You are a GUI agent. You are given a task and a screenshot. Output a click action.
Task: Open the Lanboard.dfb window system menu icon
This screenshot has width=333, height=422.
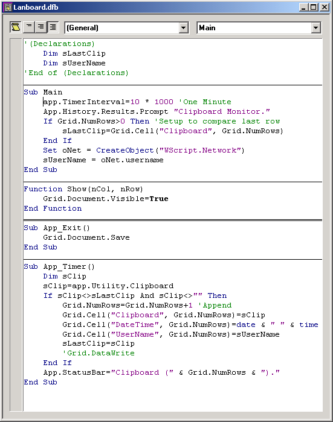tap(8, 7)
